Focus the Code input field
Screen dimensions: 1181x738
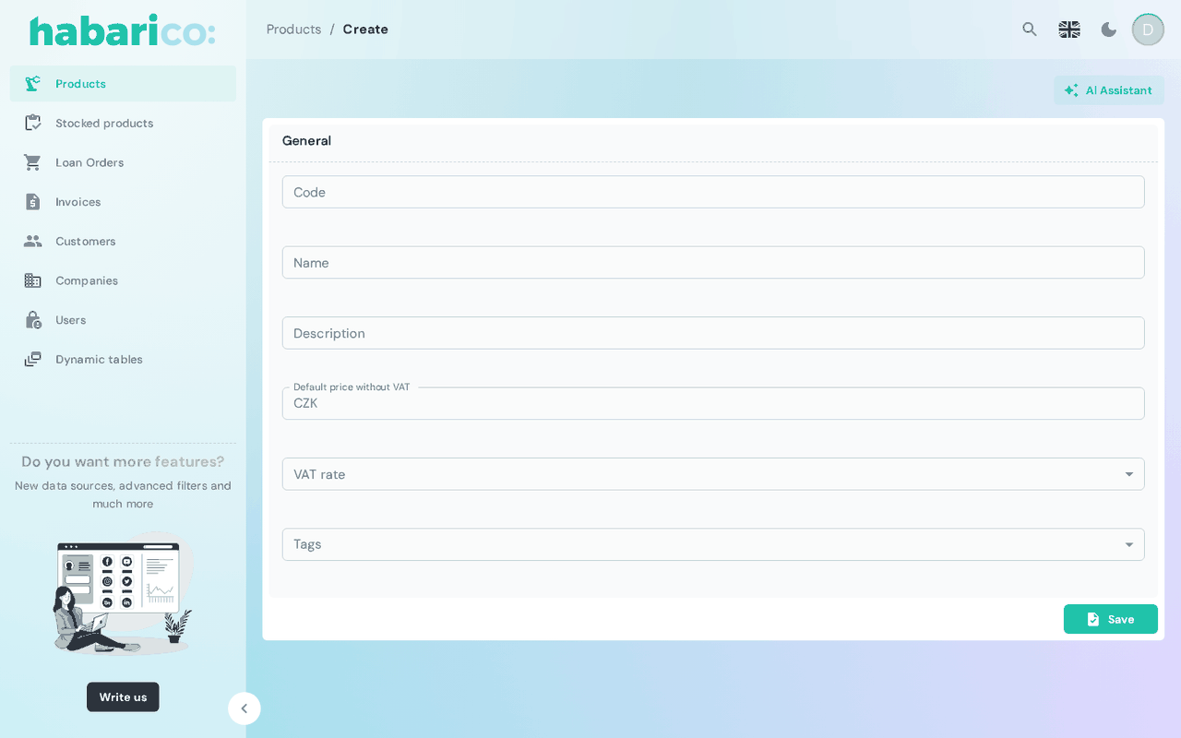click(x=713, y=192)
